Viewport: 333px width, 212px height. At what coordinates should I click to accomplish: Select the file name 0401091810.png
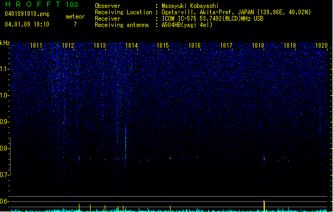coord(27,14)
